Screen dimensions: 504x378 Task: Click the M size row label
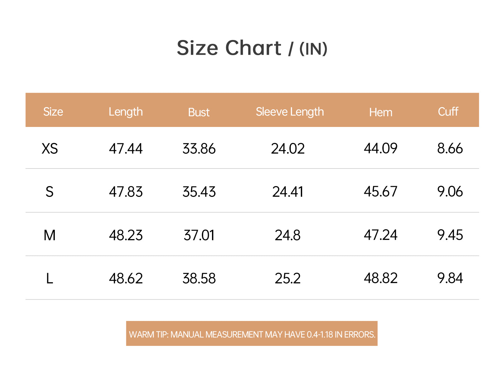[49, 235]
